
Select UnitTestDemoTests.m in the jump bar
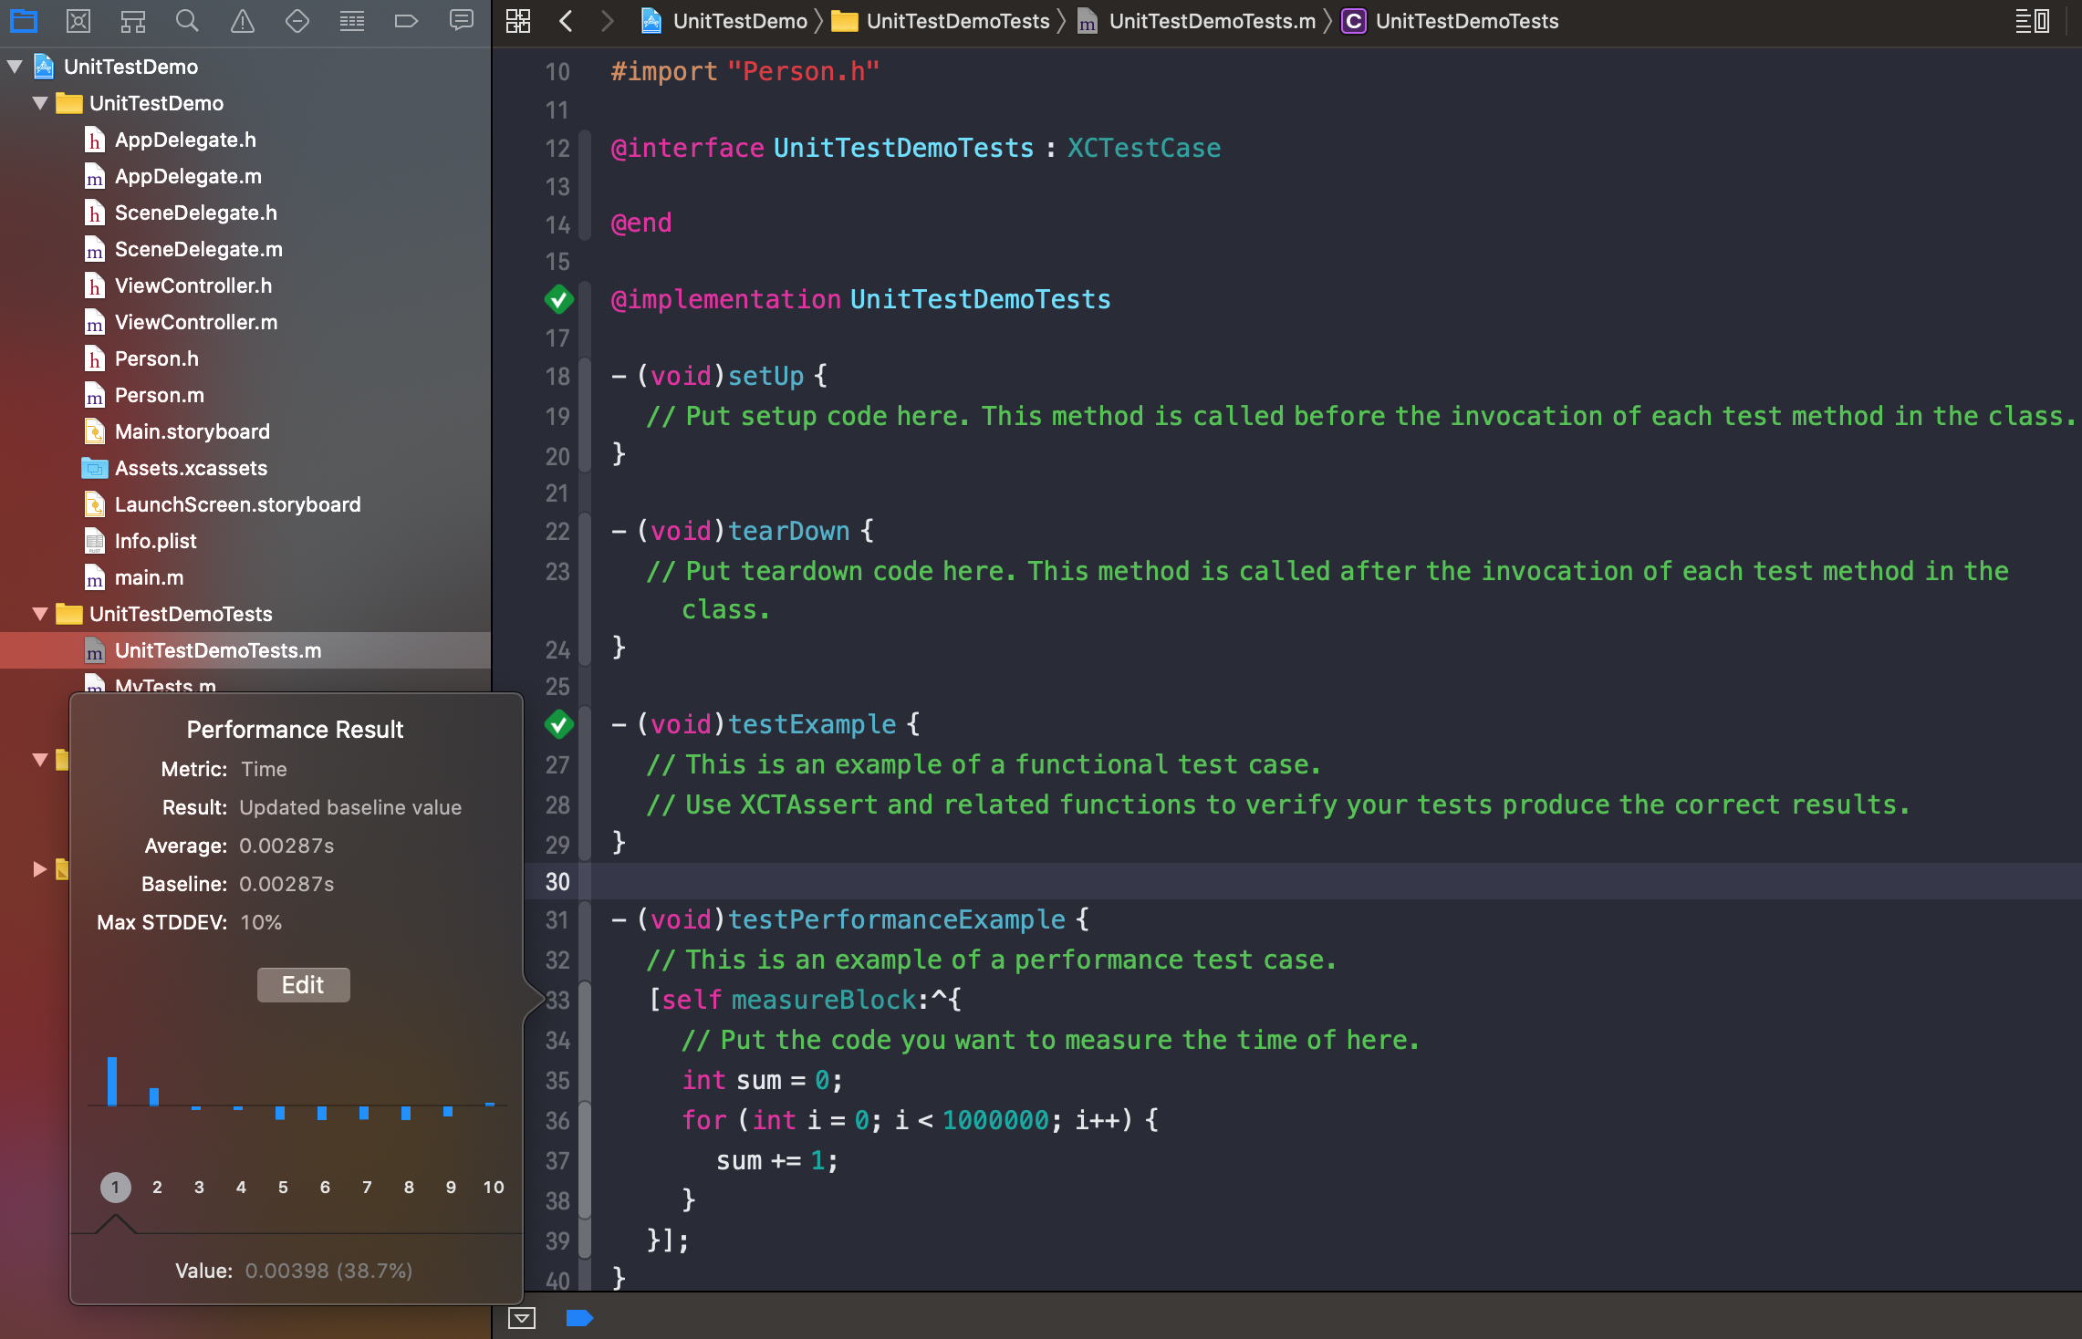point(1211,21)
